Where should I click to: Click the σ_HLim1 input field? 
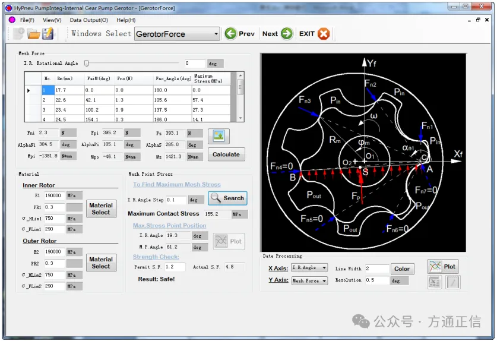click(55, 218)
